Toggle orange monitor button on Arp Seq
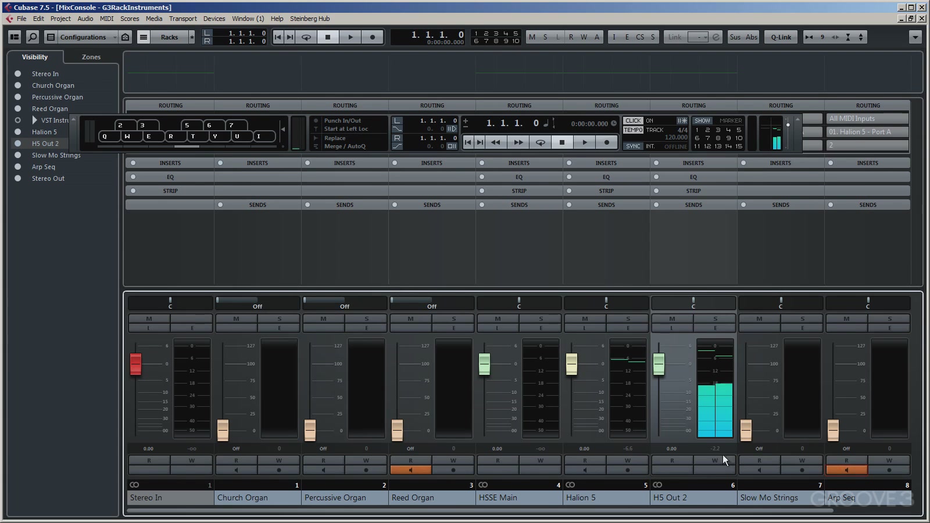The image size is (930, 523). tap(846, 470)
